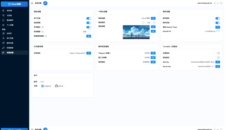Delete the 登录背景 login background image
Viewport: 229px width, 130px height.
153,31
